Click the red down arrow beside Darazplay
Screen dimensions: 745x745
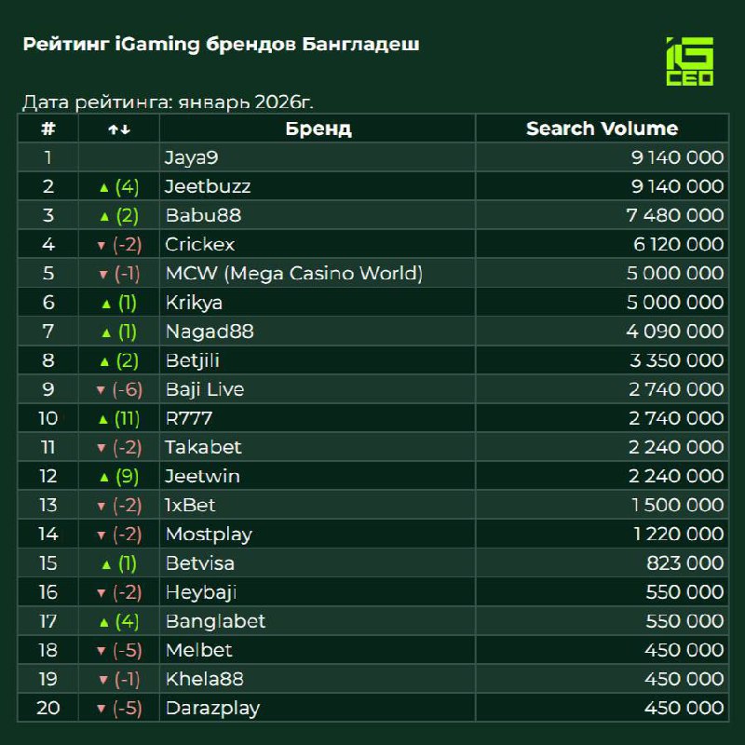(102, 709)
